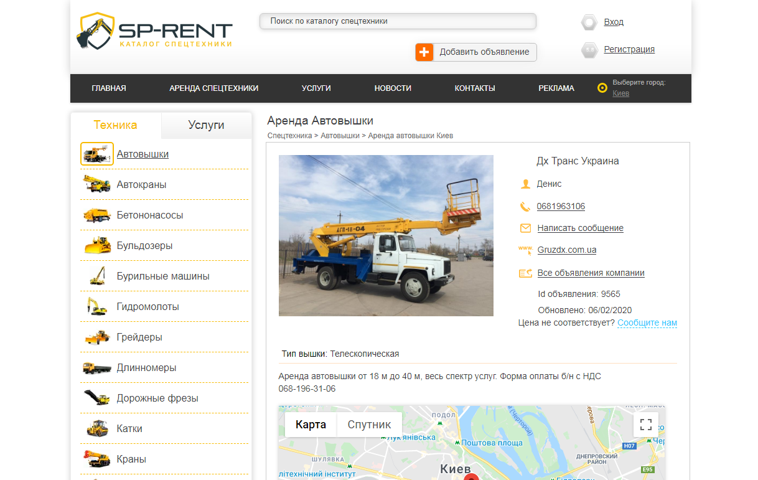Open the aerial lift truck photo
This screenshot has width=758, height=480.
[x=386, y=235]
